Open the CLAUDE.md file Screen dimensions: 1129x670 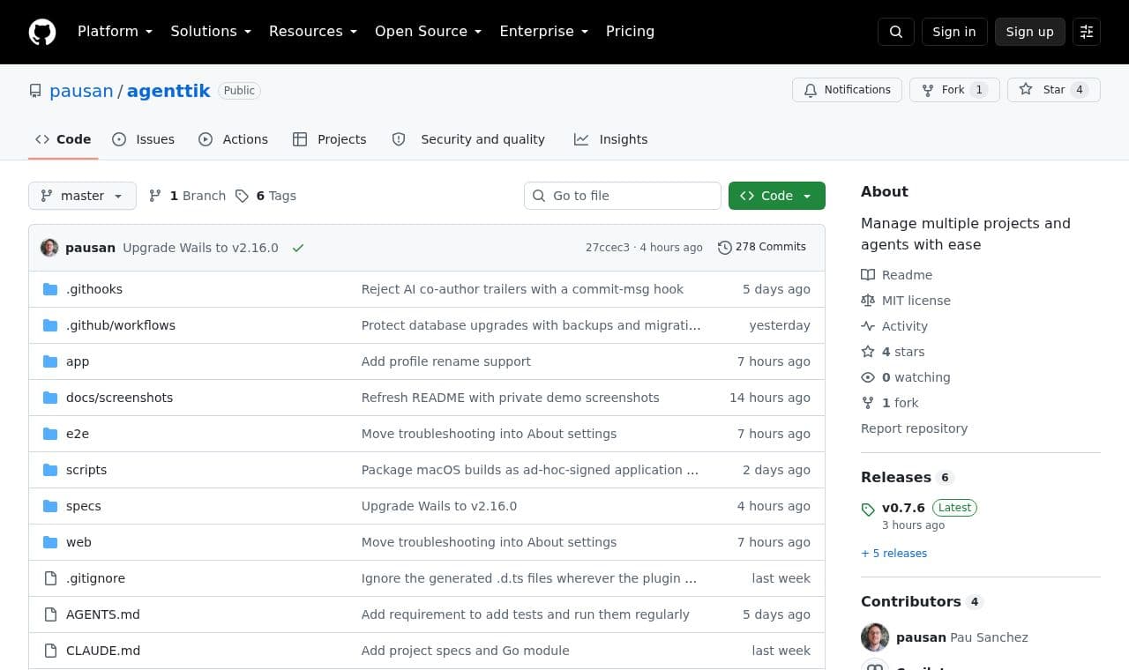[103, 651]
